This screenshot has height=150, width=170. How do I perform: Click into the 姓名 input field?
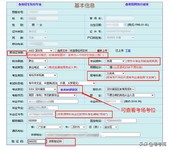point(43,18)
